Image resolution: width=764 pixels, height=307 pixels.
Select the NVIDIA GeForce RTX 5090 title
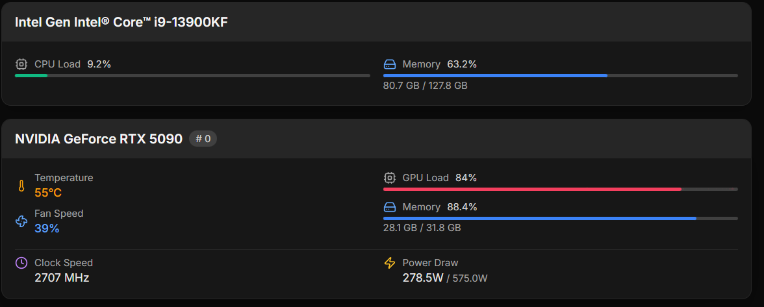(x=99, y=138)
